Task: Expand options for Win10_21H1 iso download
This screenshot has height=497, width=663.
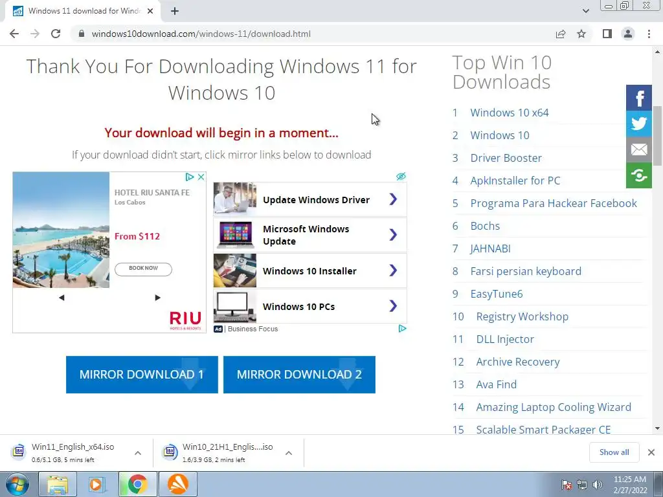Action: click(289, 452)
